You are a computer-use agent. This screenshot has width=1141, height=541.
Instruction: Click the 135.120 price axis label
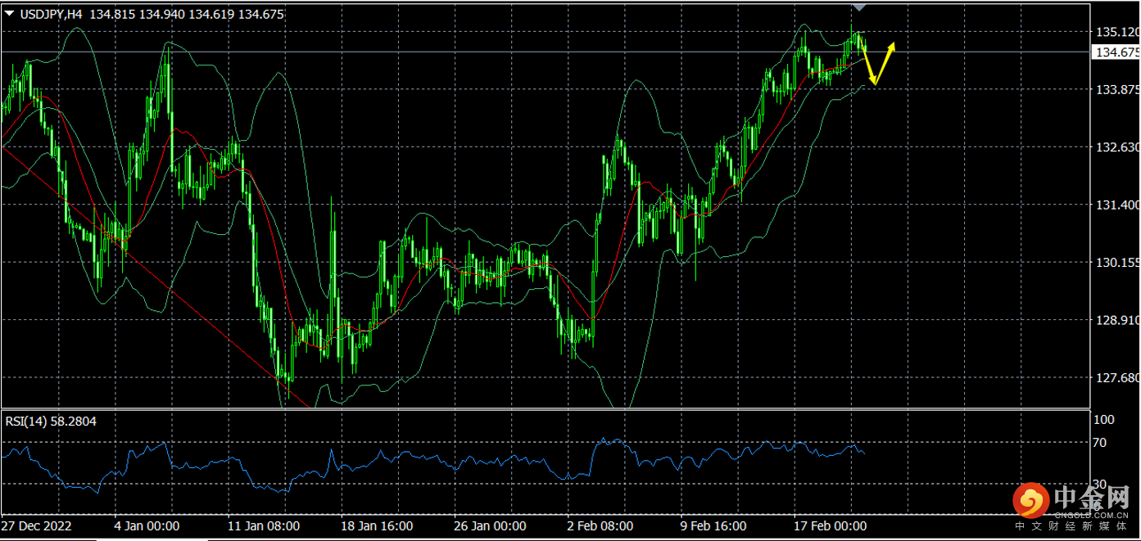1116,32
